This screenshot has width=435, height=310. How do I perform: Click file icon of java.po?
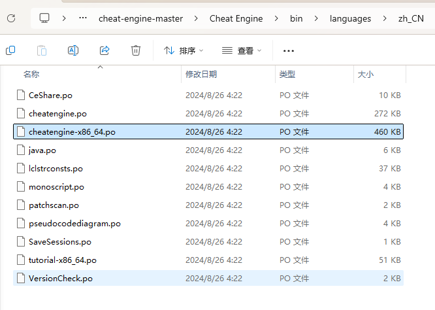(21, 150)
